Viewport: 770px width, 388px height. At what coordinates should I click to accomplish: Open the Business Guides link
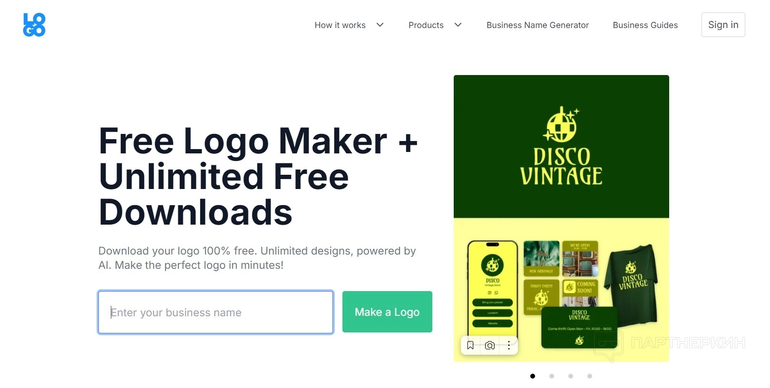point(645,25)
